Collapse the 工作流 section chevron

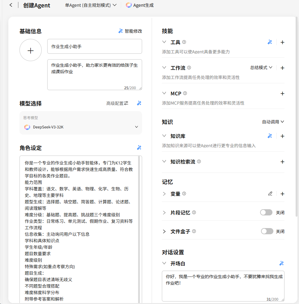164,68
